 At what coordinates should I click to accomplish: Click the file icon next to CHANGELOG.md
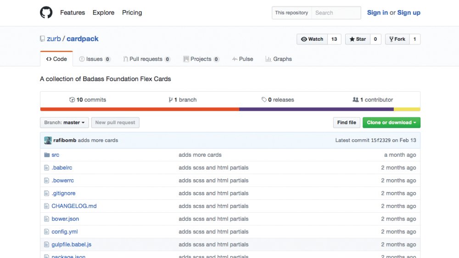pyautogui.click(x=46, y=206)
